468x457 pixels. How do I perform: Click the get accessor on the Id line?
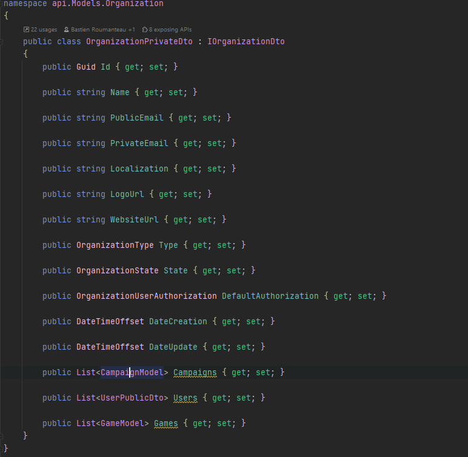pyautogui.click(x=132, y=67)
